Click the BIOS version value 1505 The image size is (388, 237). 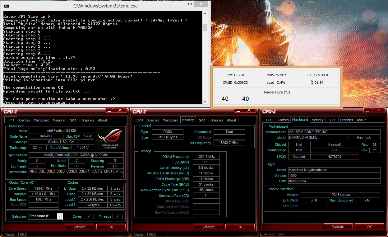334,175
